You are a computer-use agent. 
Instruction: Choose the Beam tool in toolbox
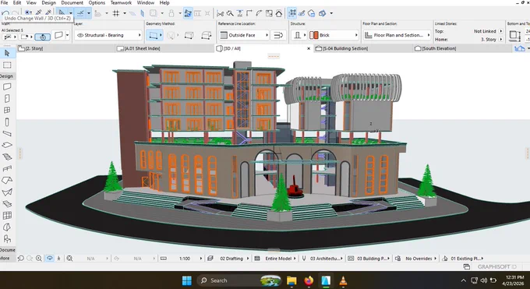(x=7, y=133)
